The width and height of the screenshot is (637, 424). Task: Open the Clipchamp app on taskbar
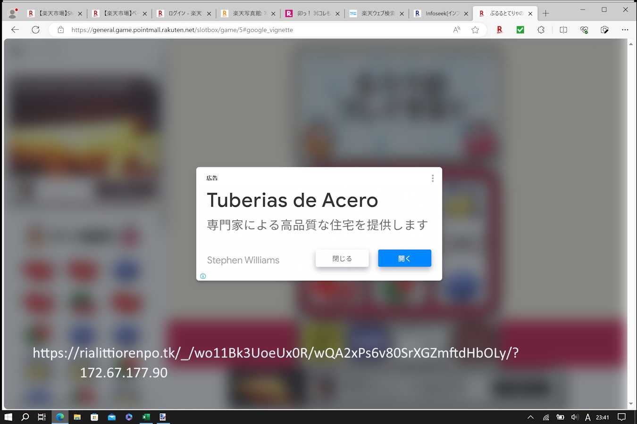pyautogui.click(x=129, y=417)
